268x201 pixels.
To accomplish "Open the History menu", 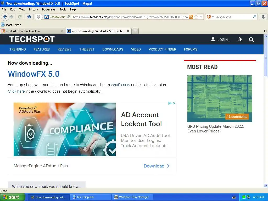I will [x=33, y=9].
